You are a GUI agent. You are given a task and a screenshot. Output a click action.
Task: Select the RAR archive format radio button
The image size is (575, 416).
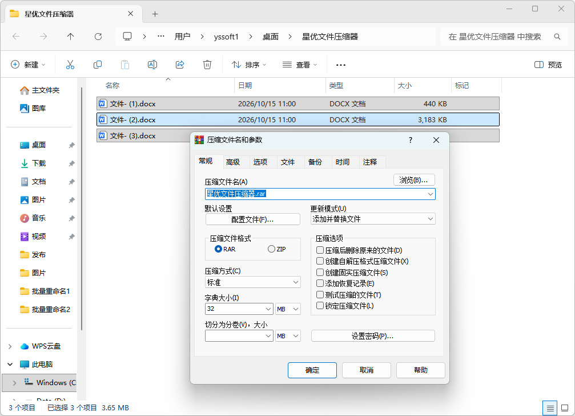click(218, 249)
